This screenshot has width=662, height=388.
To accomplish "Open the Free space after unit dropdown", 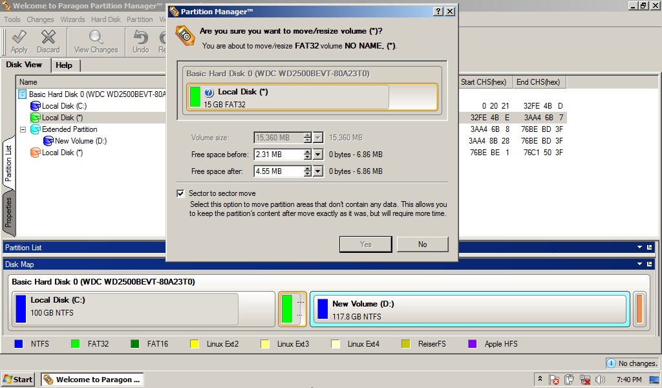I will [318, 171].
